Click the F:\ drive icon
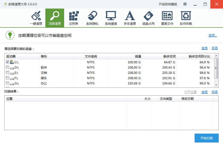The image size is (223, 146). click(x=12, y=78)
